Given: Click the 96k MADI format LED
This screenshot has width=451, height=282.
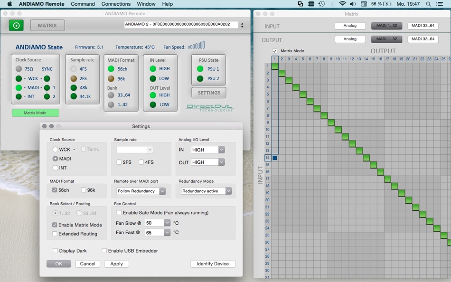Looking at the screenshot, I should click(111, 78).
